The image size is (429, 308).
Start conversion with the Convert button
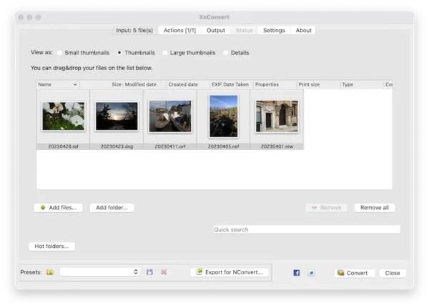click(352, 273)
